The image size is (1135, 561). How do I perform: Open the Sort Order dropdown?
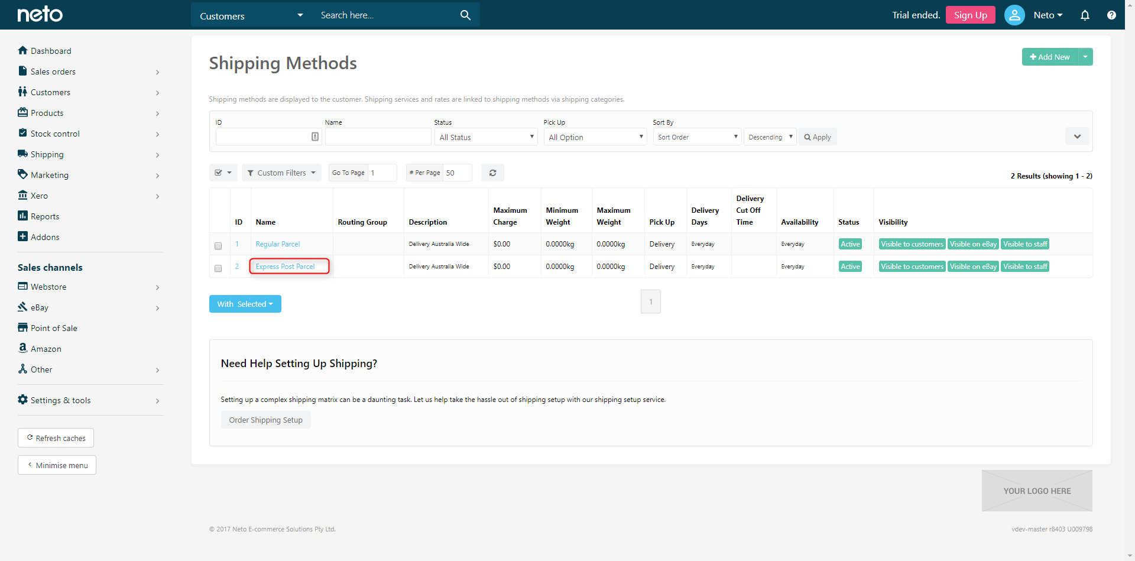tap(697, 137)
